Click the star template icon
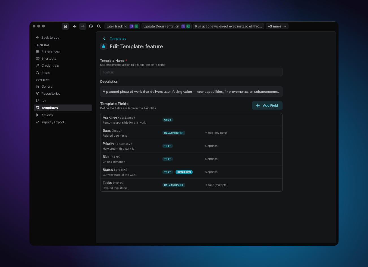 [104, 46]
